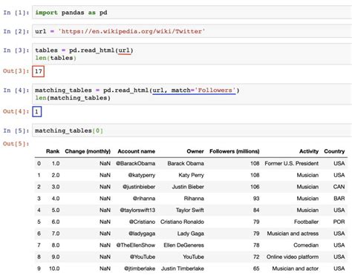Click the 'Justin Timberlake' owner cell
352x278 pixels.
pyautogui.click(x=183, y=268)
